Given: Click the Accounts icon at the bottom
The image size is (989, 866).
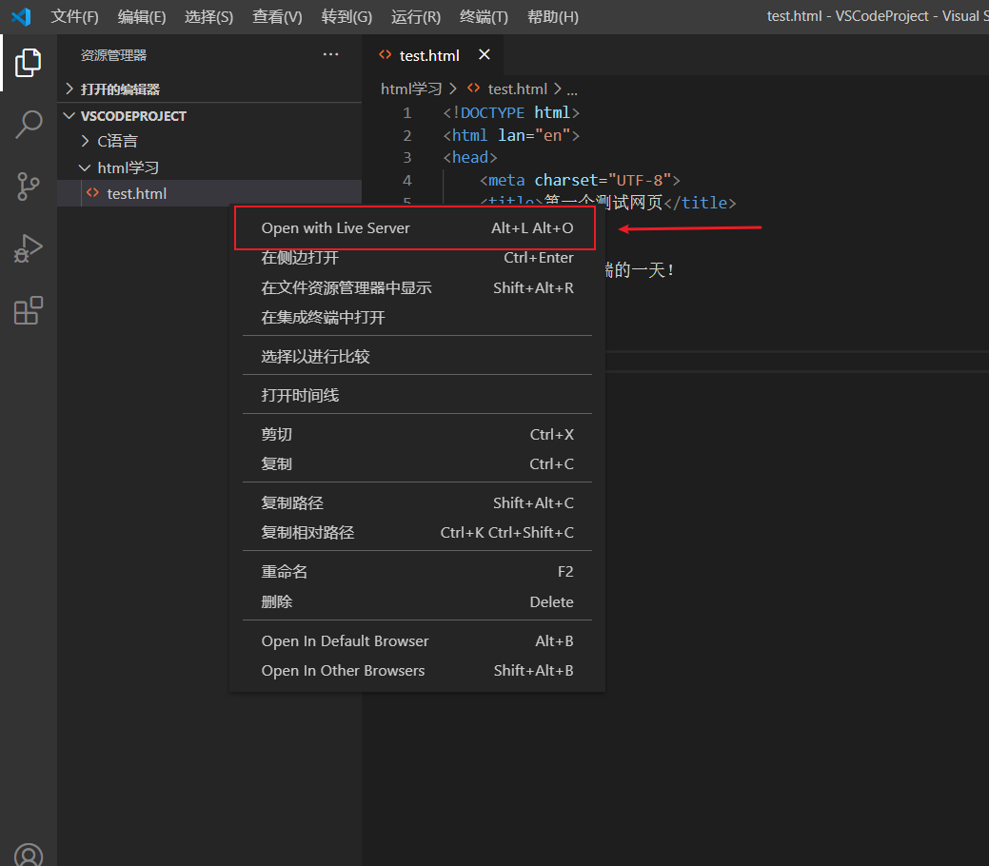Looking at the screenshot, I should (29, 854).
